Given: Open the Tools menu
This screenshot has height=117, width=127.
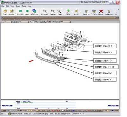Looking at the screenshot, I should click(24, 6).
